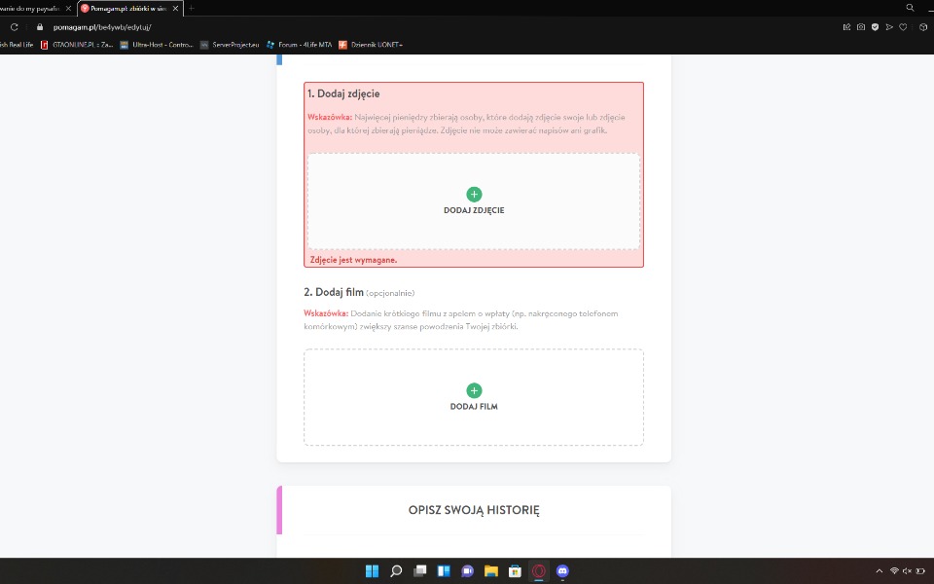Add page to bookmarks with heart icon
This screenshot has height=584, width=934.
point(903,27)
